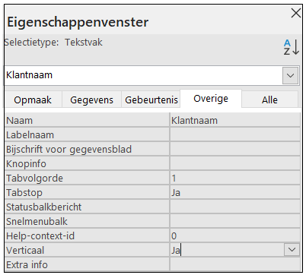306x275 pixels.
Task: Click the empty Labelnaam value field
Action: (235, 134)
